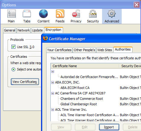Click 'Builtin Object' cell next to ABA.ECOM Root CA

(130, 88)
